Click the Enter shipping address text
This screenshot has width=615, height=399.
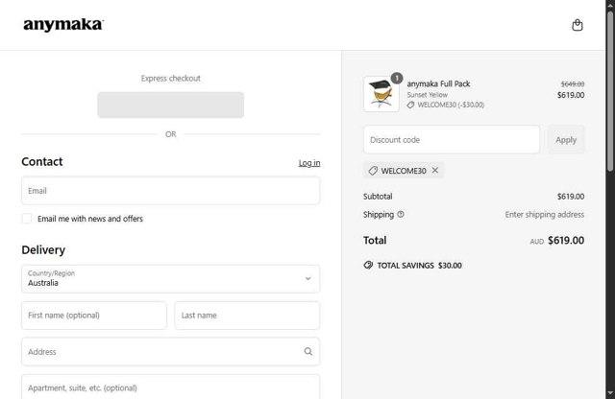[545, 215]
